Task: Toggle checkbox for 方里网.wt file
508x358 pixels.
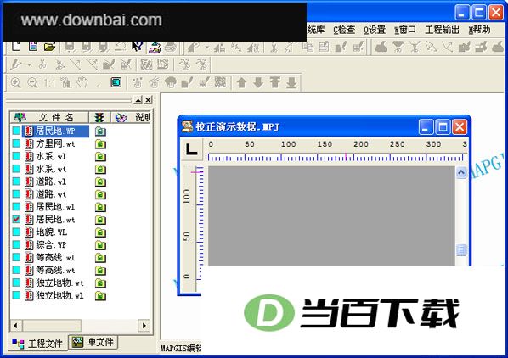Action: click(16, 143)
